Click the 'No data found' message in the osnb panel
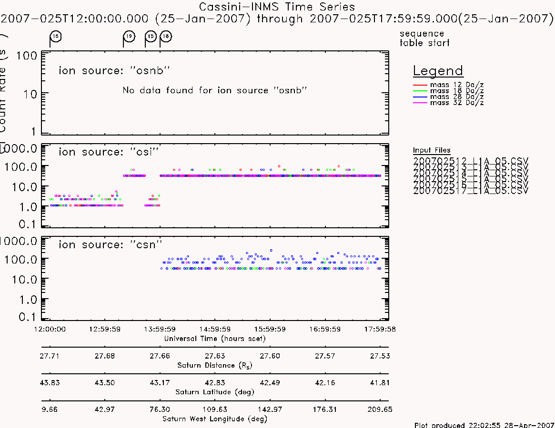This screenshot has height=428, width=555. pos(214,90)
